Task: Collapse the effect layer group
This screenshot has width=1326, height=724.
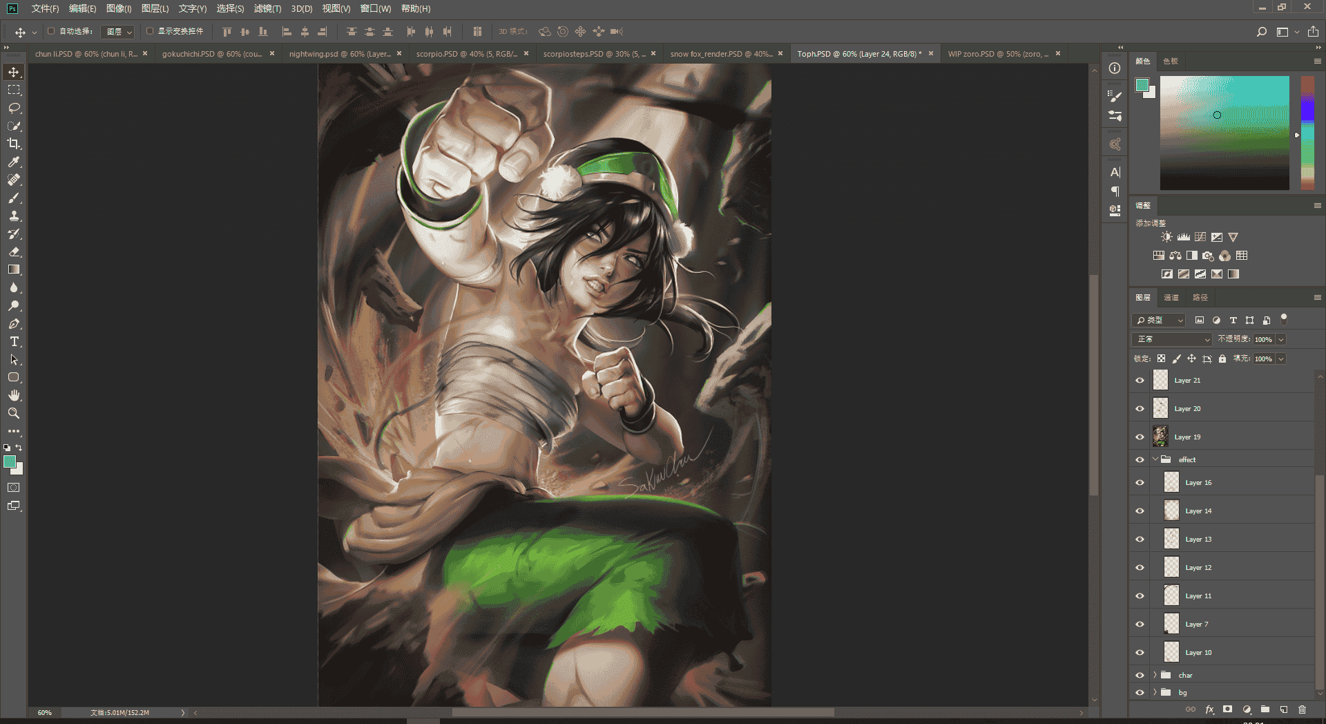Action: pyautogui.click(x=1155, y=459)
